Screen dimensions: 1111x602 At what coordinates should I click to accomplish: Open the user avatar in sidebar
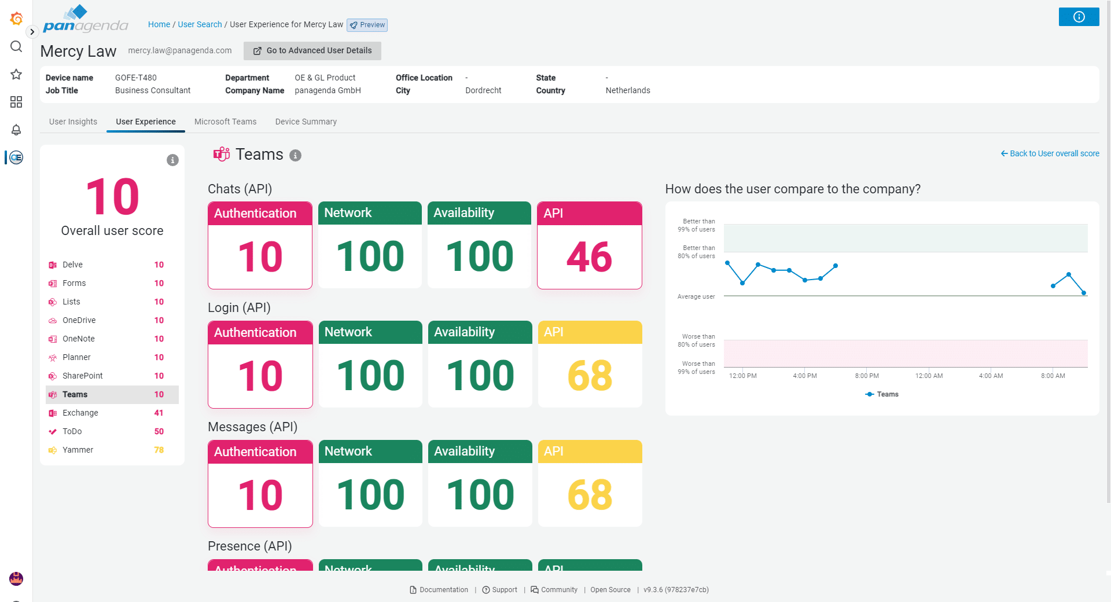16,578
